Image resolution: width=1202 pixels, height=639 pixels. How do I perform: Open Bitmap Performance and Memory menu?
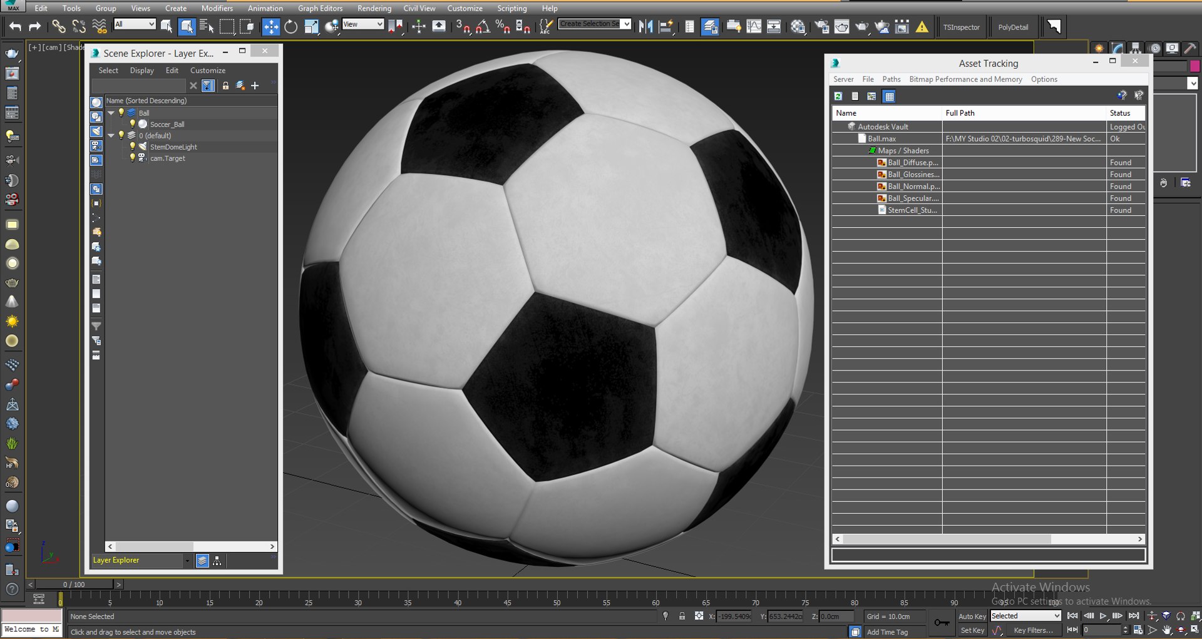pos(965,79)
